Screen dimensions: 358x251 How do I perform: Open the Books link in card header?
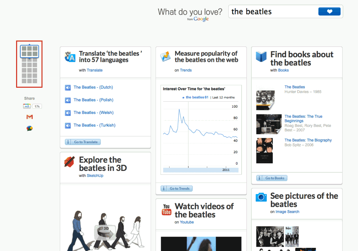point(283,70)
